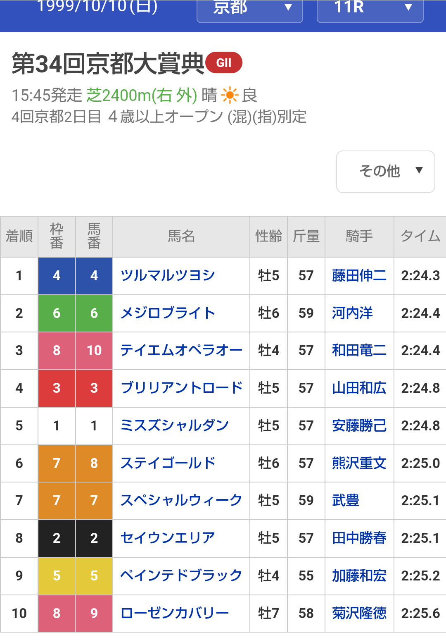Click the blue frame 4 cell
Viewport: 446px width, 640px height.
point(57,276)
